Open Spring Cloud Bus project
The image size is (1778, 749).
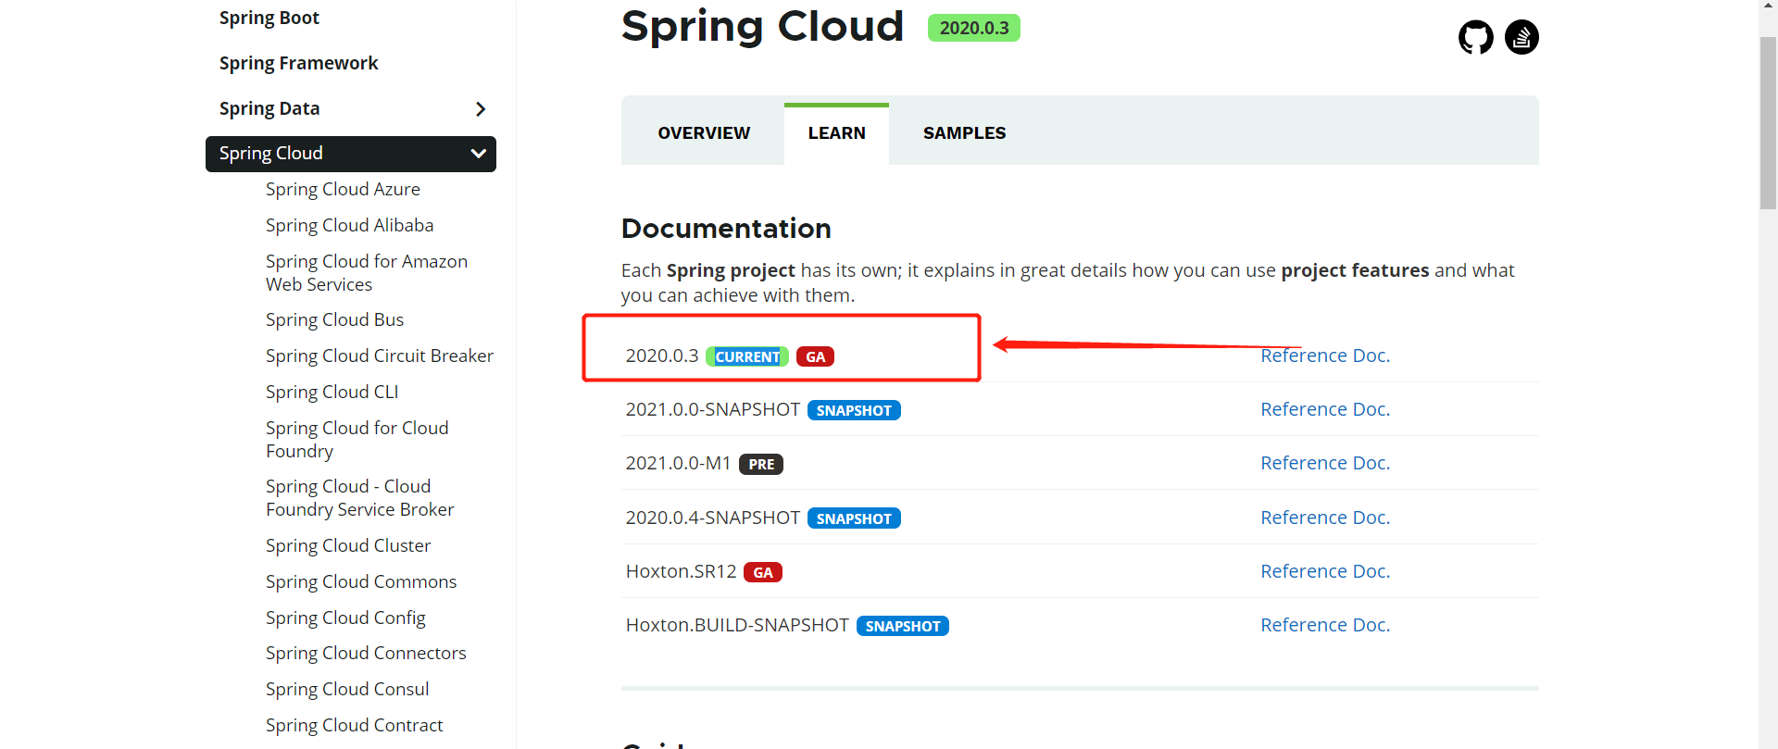(334, 319)
